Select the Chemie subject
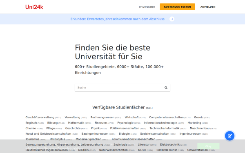 point(31,129)
